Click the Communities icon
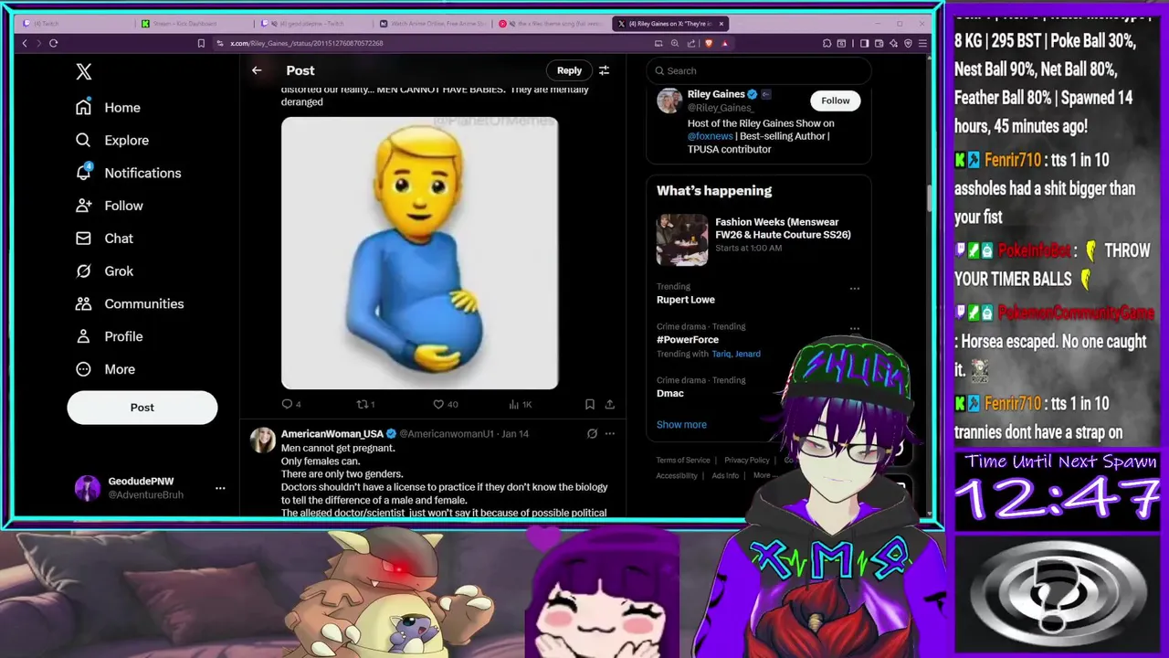Image resolution: width=1169 pixels, height=658 pixels. tap(83, 303)
